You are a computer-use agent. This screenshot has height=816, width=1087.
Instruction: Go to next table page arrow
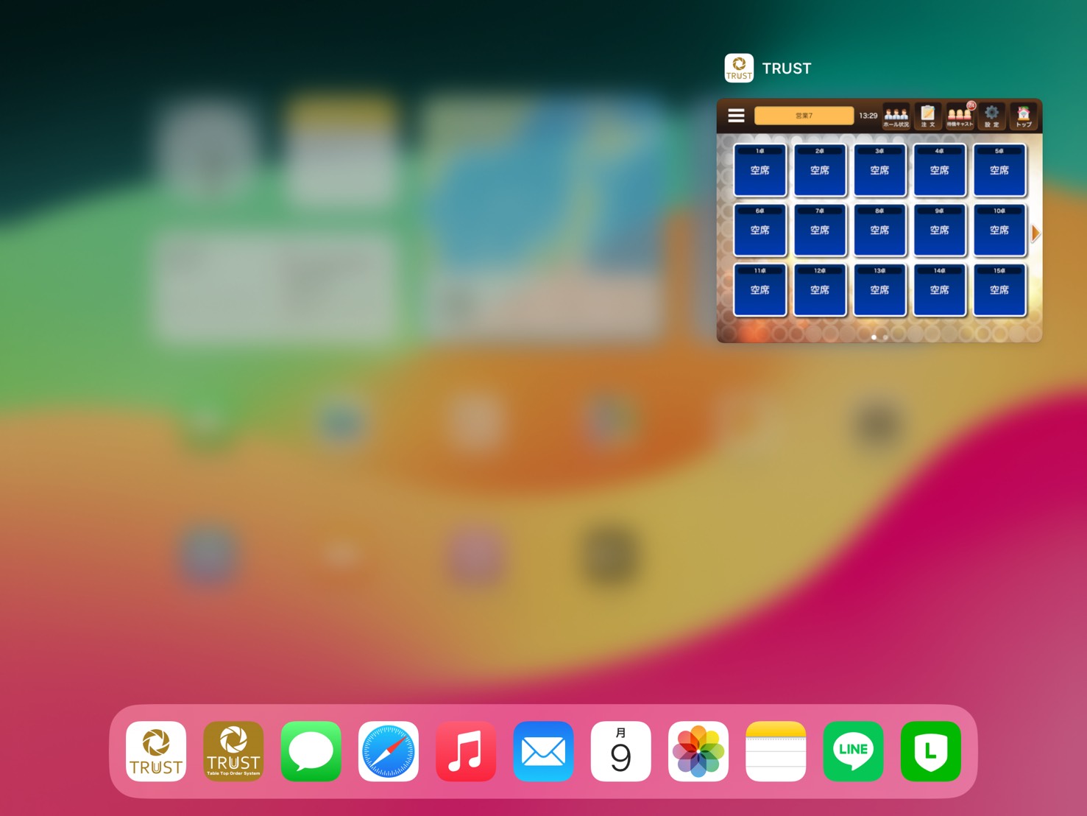pos(1035,233)
